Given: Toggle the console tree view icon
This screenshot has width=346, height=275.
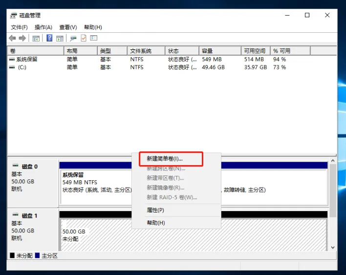Looking at the screenshot, I should coord(36,38).
